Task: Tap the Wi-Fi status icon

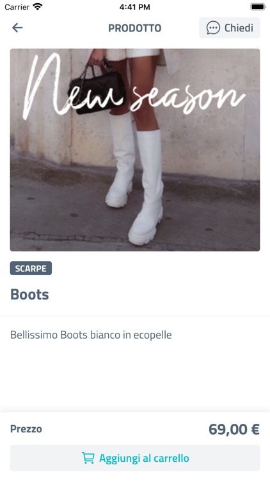Action: pyautogui.click(x=38, y=7)
